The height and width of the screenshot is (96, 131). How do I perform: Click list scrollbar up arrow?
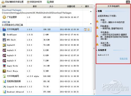click(x=94, y=6)
